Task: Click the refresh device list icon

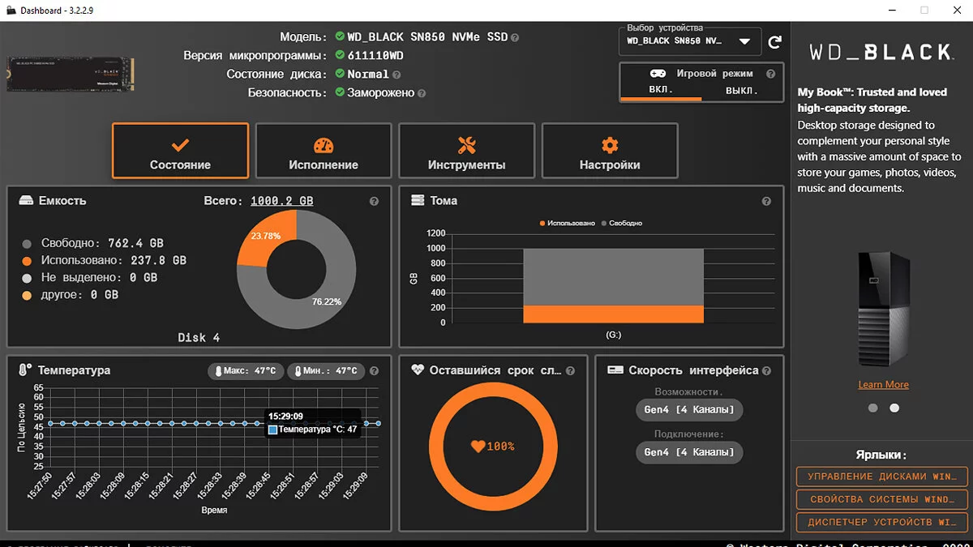Action: point(774,42)
